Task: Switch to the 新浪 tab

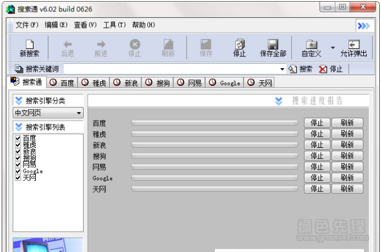Action: click(126, 82)
